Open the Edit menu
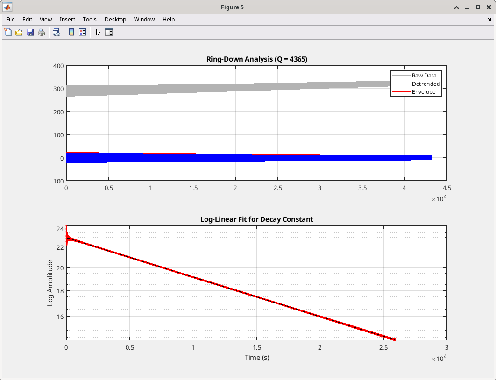Image resolution: width=496 pixels, height=380 pixels. pos(27,20)
